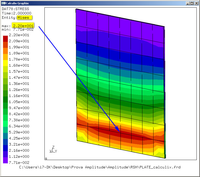The image size is (200, 177).
Task: Click the 1.16e+001 legend value
Action: [19, 96]
